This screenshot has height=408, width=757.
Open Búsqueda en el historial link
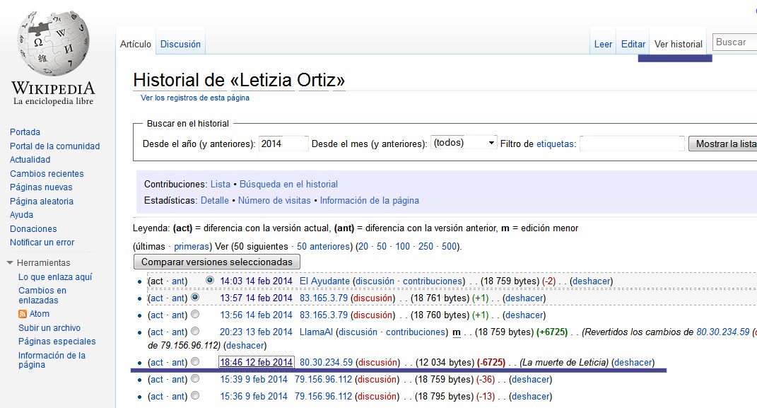(288, 184)
